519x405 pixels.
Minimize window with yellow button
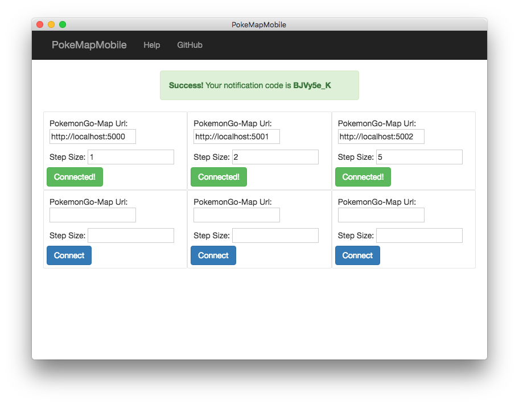point(51,24)
